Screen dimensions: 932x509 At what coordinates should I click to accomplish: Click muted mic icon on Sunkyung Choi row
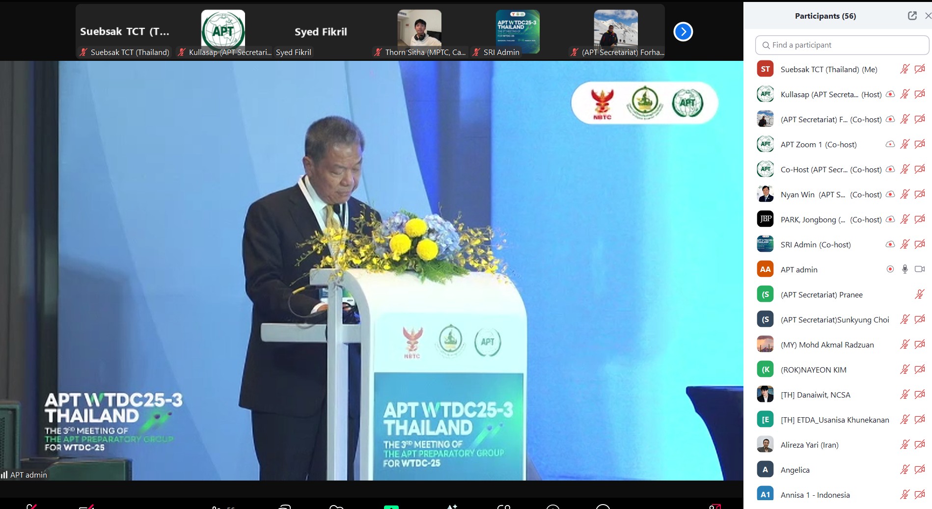coord(905,320)
